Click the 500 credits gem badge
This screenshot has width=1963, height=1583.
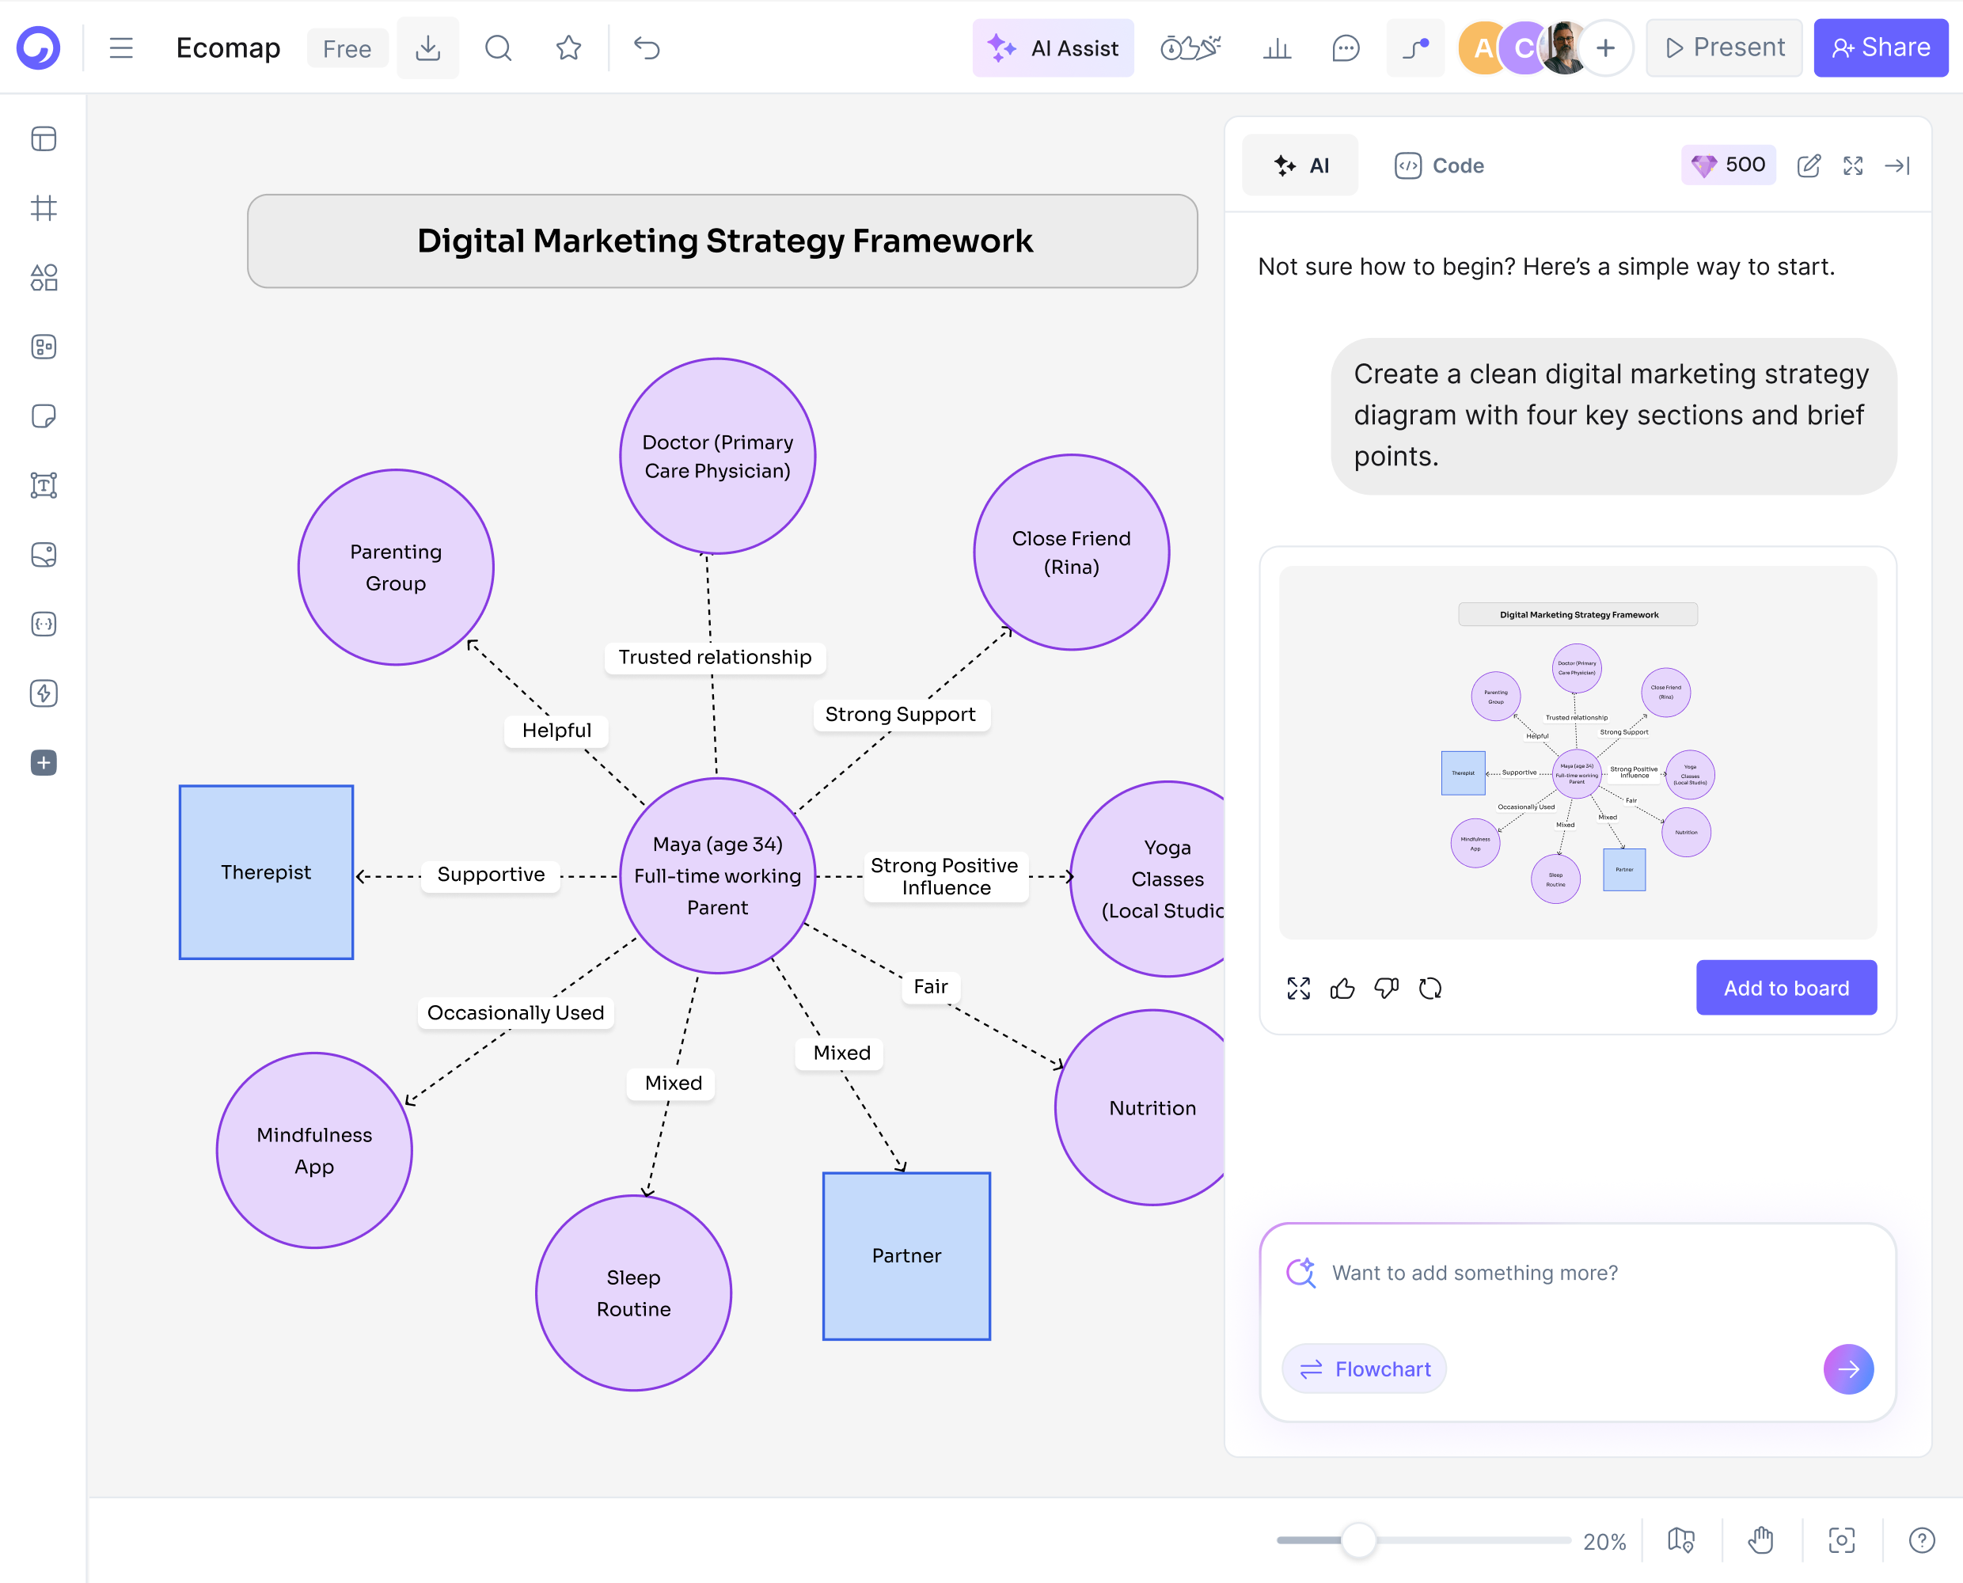point(1728,165)
